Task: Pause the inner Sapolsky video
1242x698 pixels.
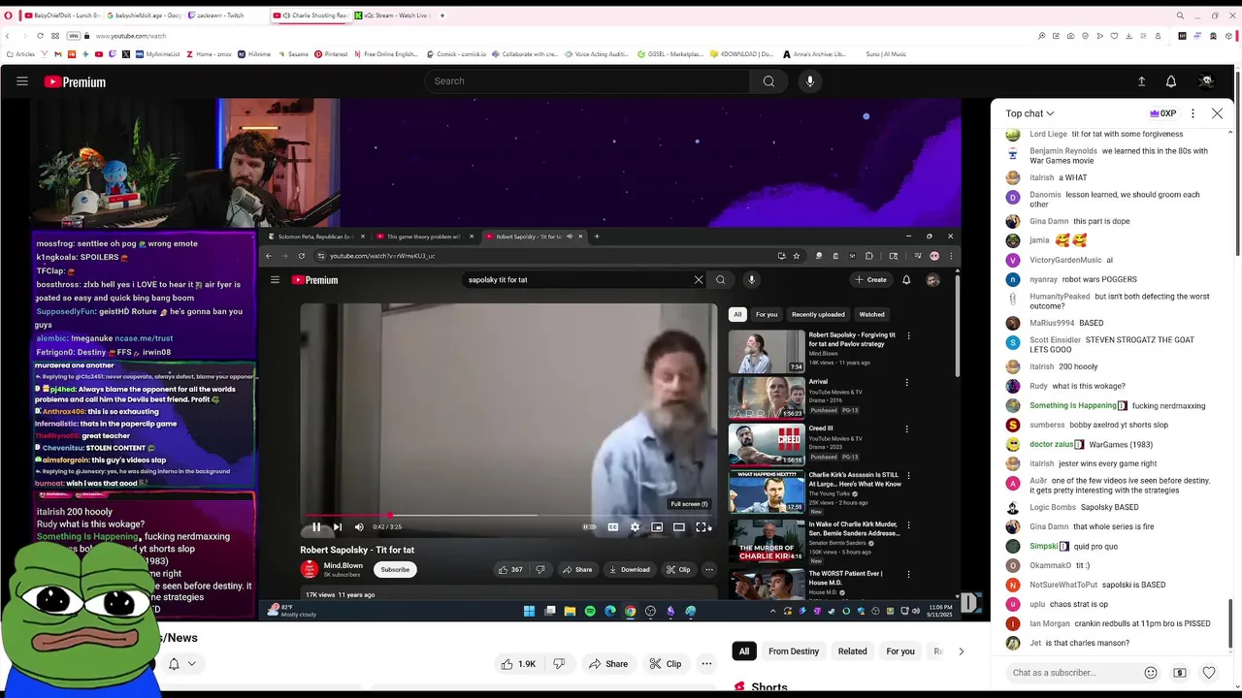Action: tap(316, 527)
